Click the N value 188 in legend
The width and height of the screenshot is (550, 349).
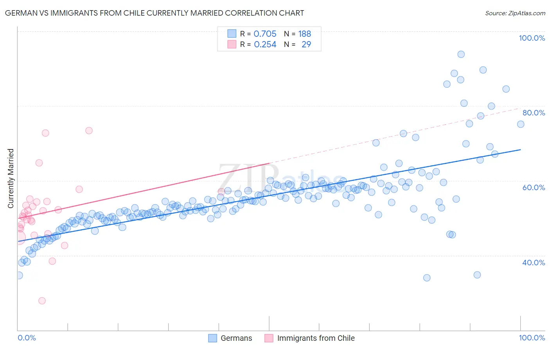tap(305, 34)
